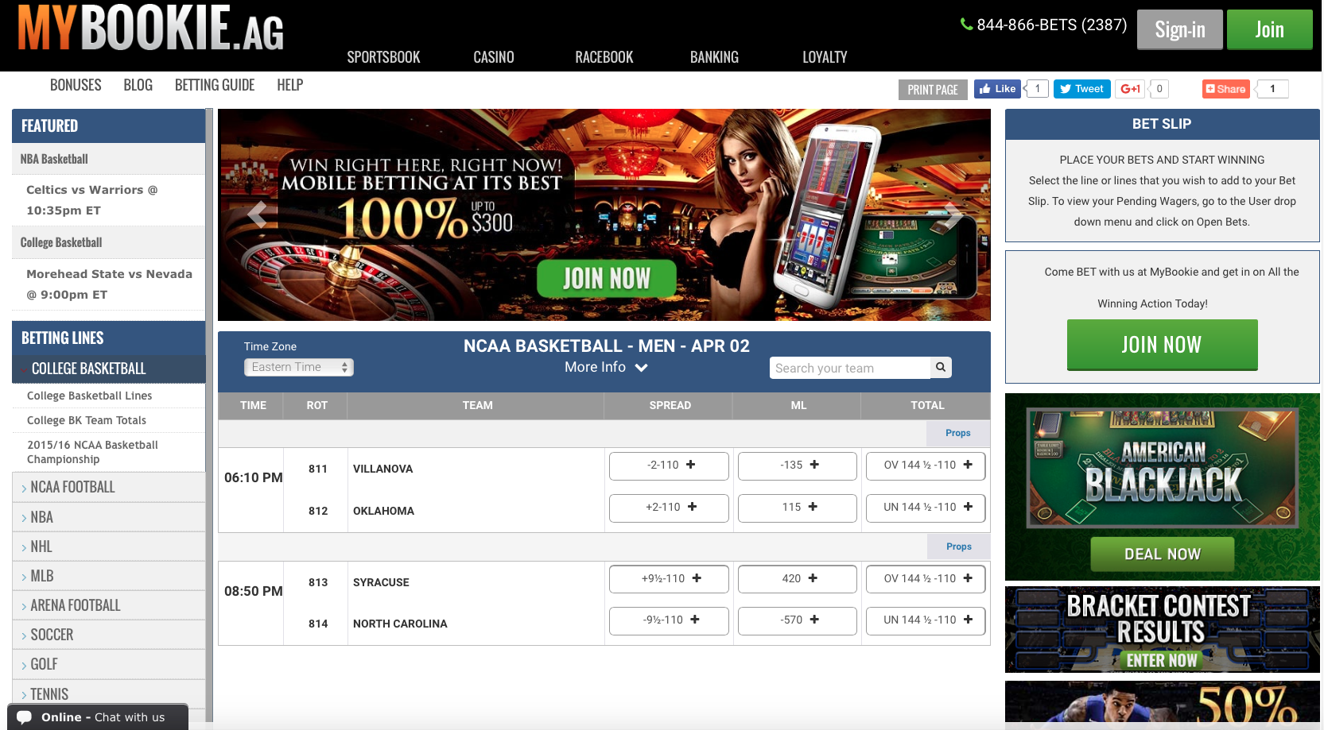Click the Search your team field
This screenshot has width=1324, height=730.
[x=848, y=368]
